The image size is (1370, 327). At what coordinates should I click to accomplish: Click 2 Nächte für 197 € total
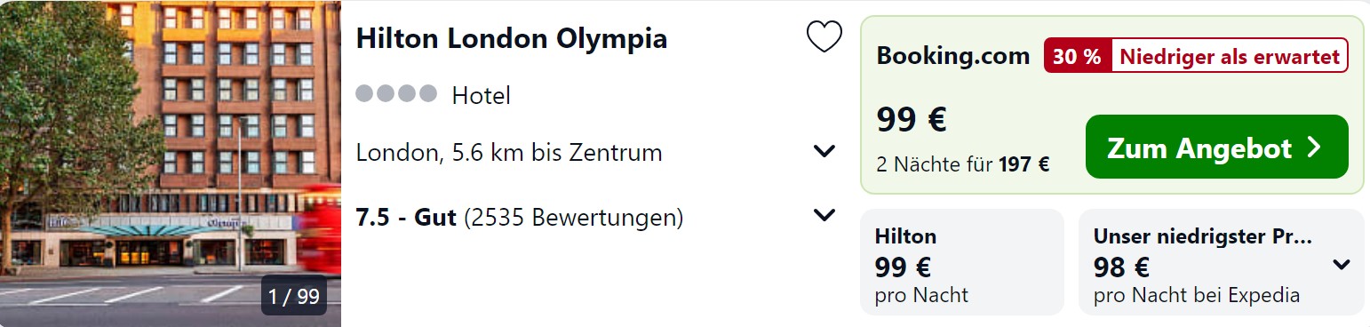(x=963, y=163)
